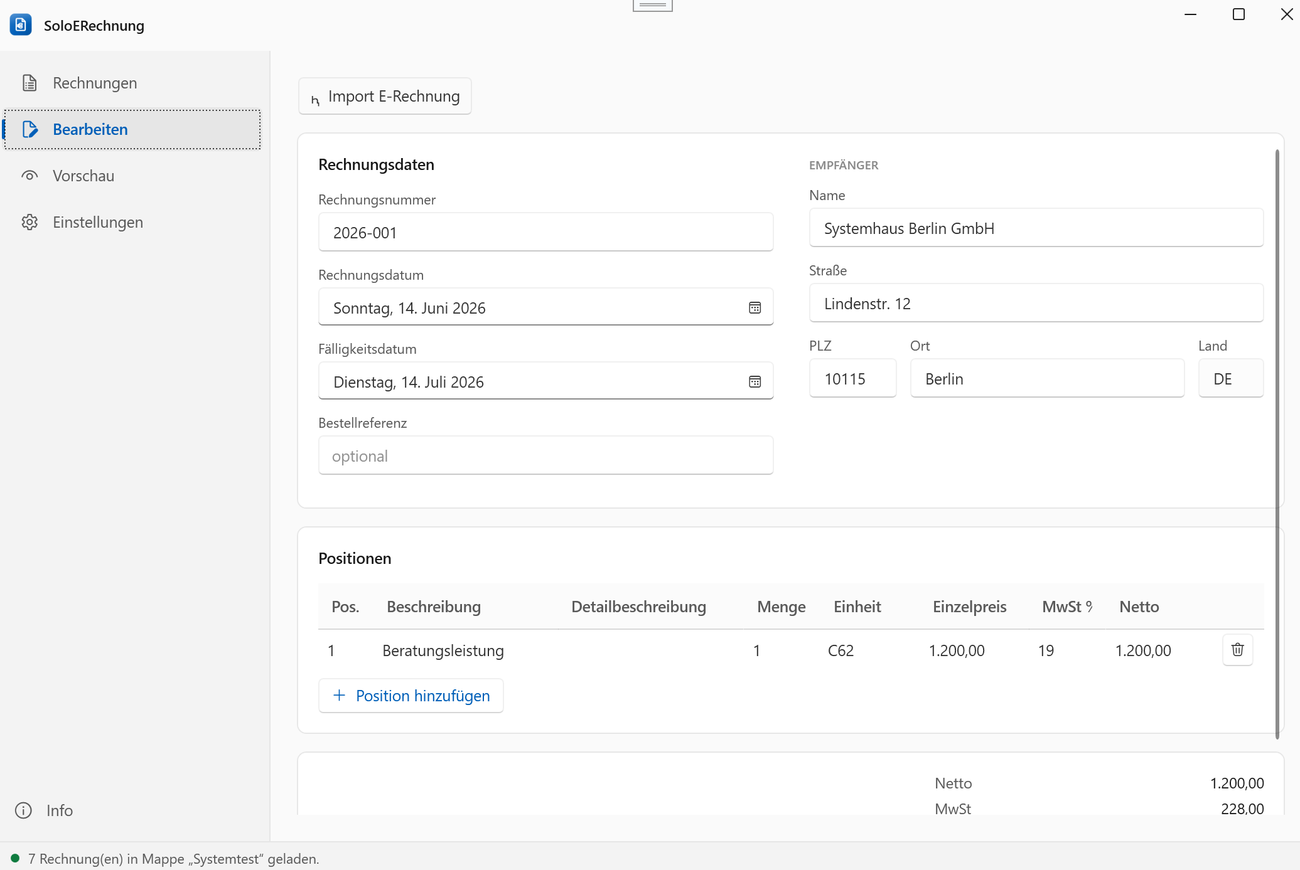This screenshot has height=870, width=1300.
Task: Click the Einstellungen gear icon
Action: point(30,222)
